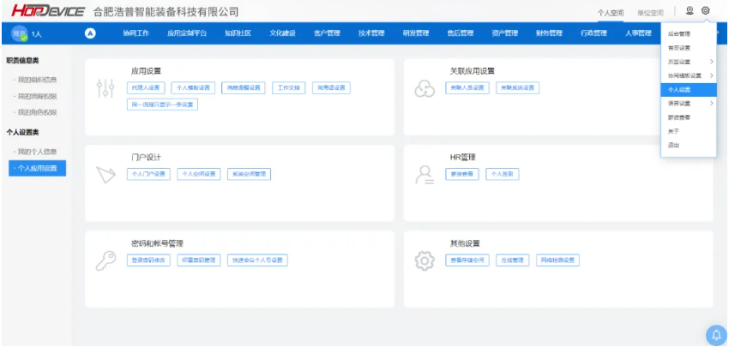Select 后台管理 from the settings dropdown

pyautogui.click(x=678, y=33)
